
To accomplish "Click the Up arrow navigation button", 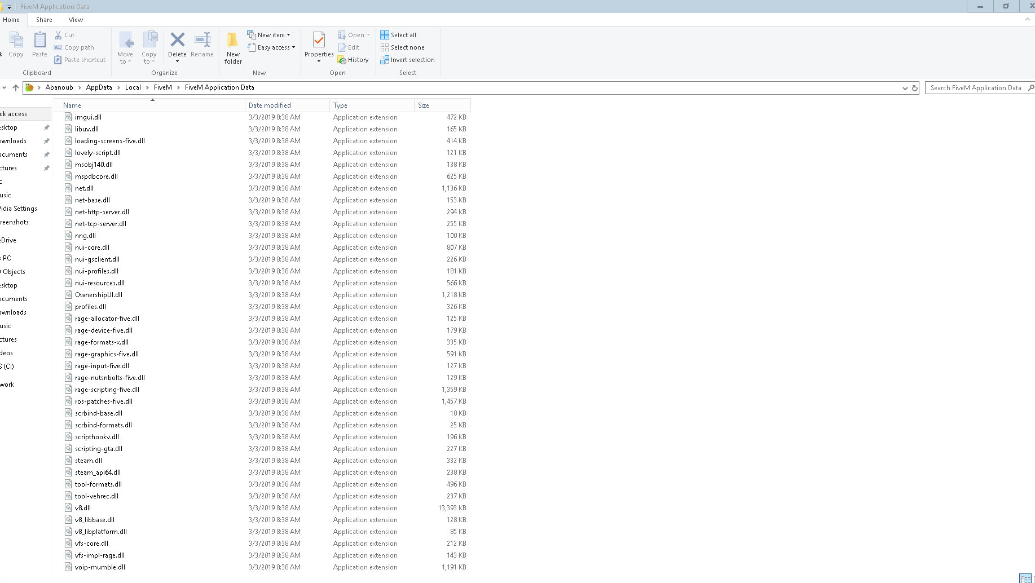I will click(16, 87).
